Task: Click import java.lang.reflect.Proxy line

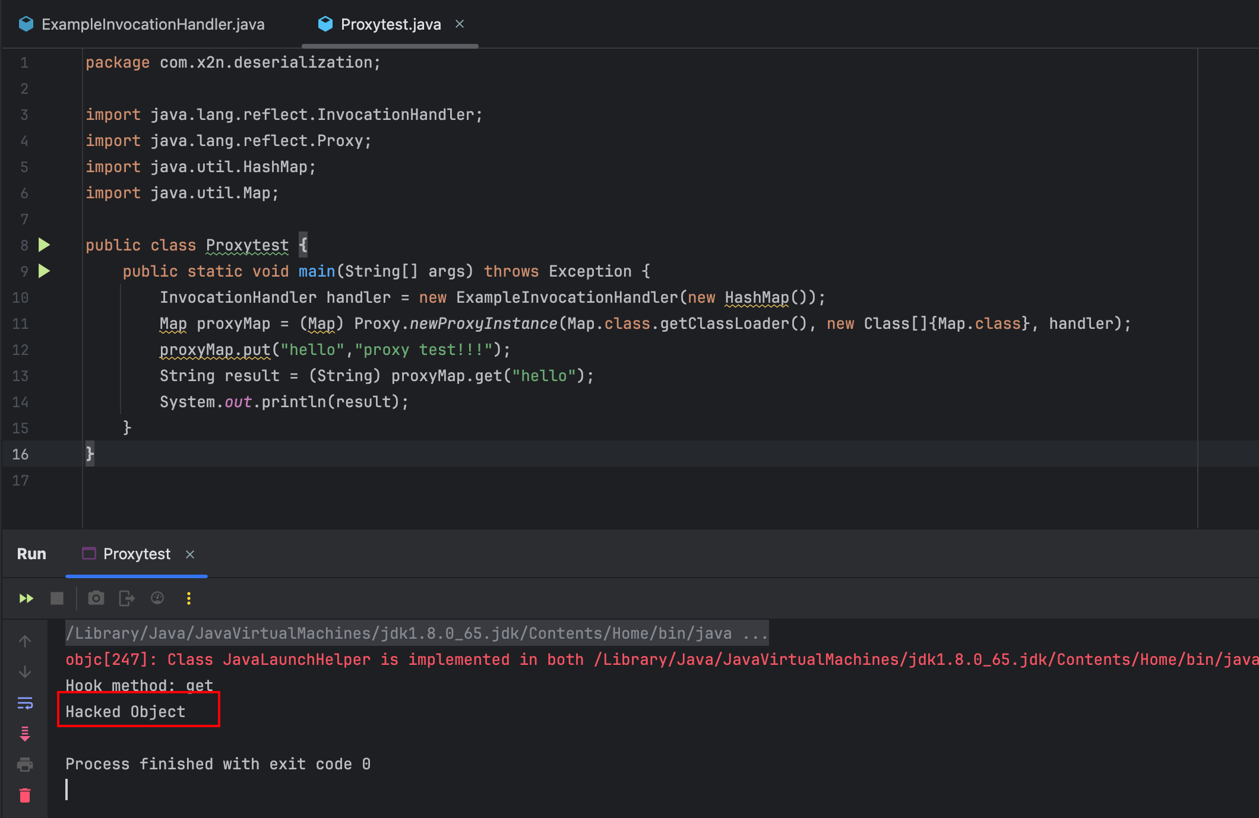Action: (x=228, y=141)
